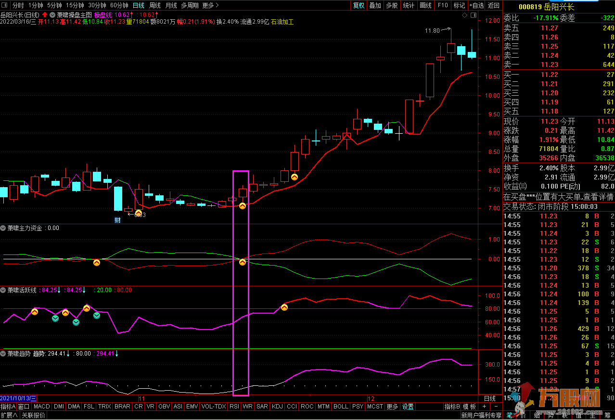The image size is (615, 420).
Task: Open the 萧啸操盘主图 indicator dropdown arrow
Action: pyautogui.click(x=52, y=15)
